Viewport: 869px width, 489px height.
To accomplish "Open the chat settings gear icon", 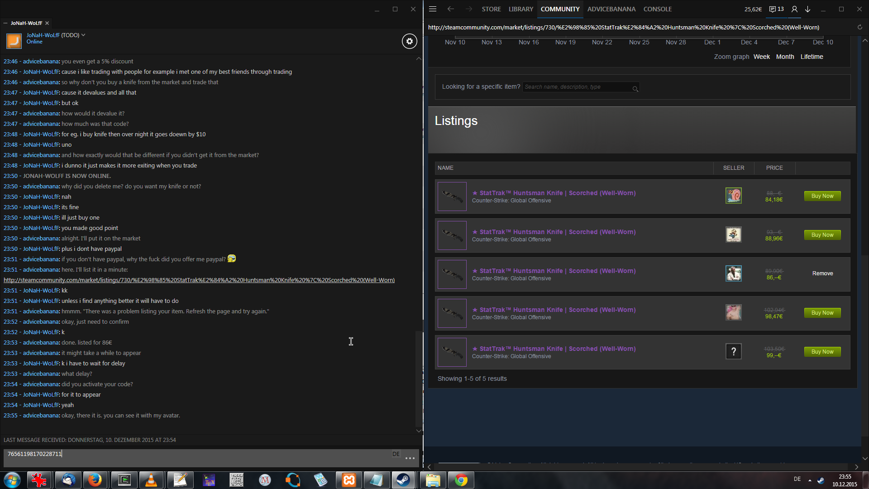I will click(x=409, y=41).
